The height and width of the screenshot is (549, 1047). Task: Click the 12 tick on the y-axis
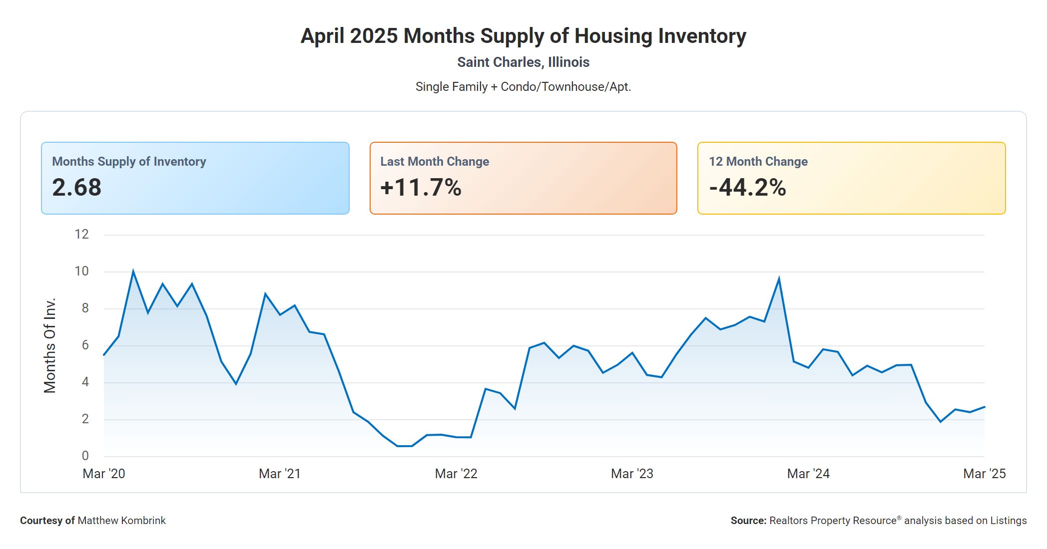pyautogui.click(x=81, y=234)
